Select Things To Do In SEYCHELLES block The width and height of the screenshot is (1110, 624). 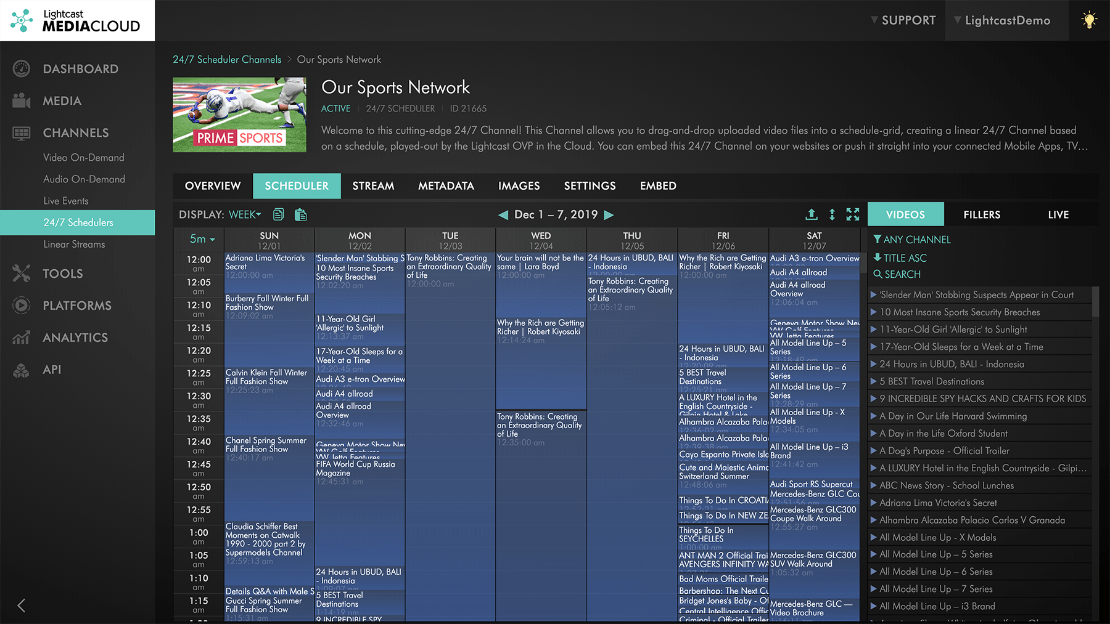click(x=723, y=538)
